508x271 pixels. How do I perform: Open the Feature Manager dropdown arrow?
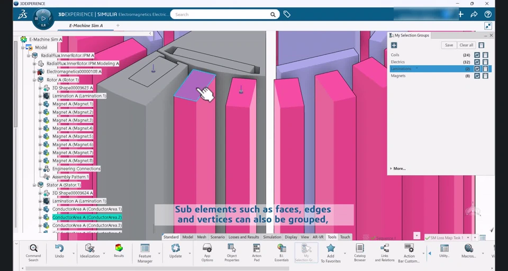point(159,253)
